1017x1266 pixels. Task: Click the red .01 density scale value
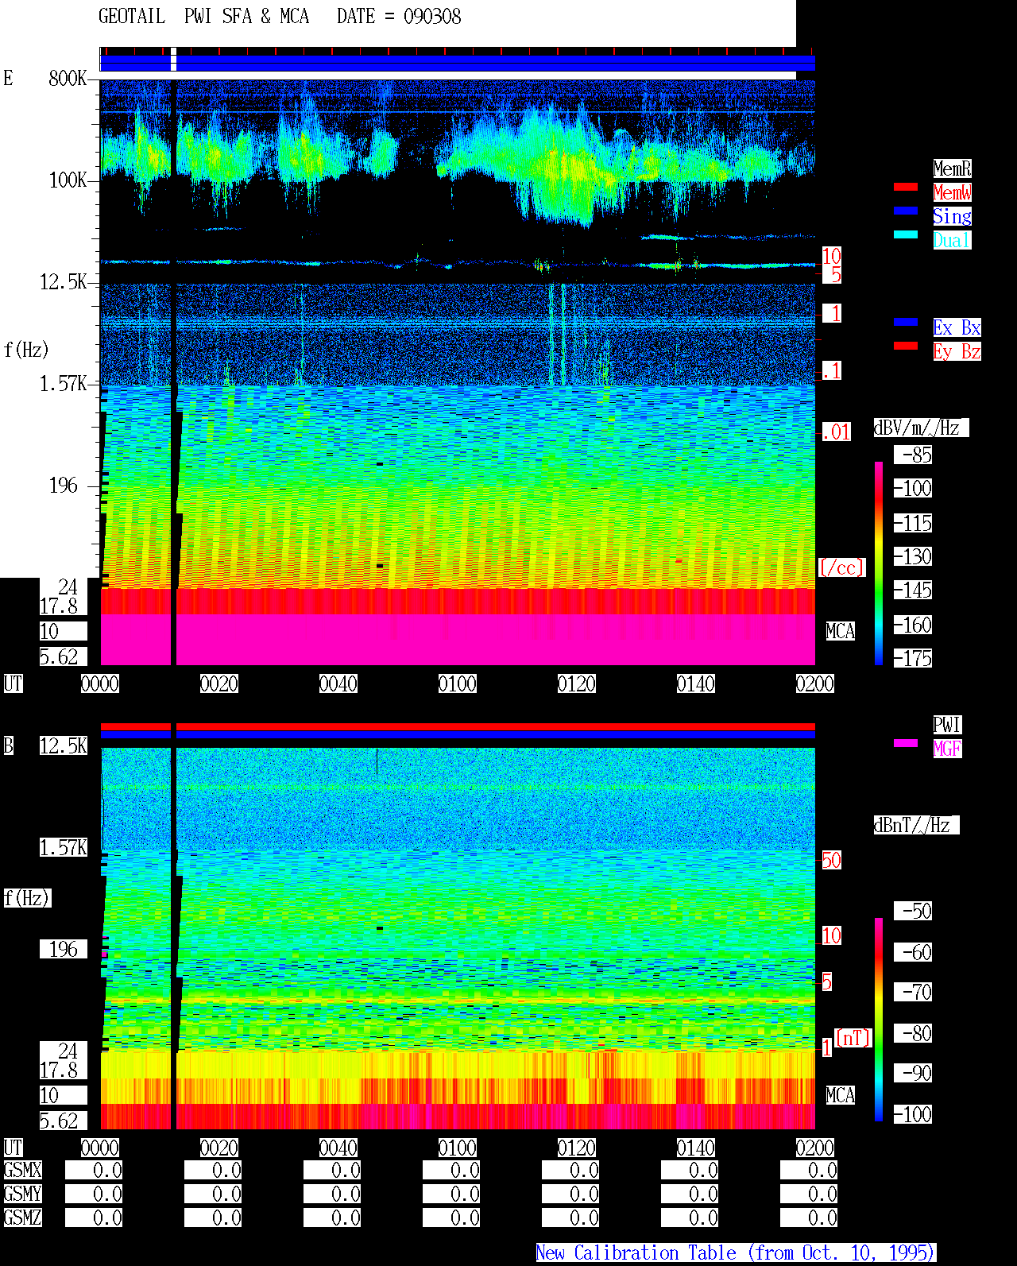tap(837, 432)
